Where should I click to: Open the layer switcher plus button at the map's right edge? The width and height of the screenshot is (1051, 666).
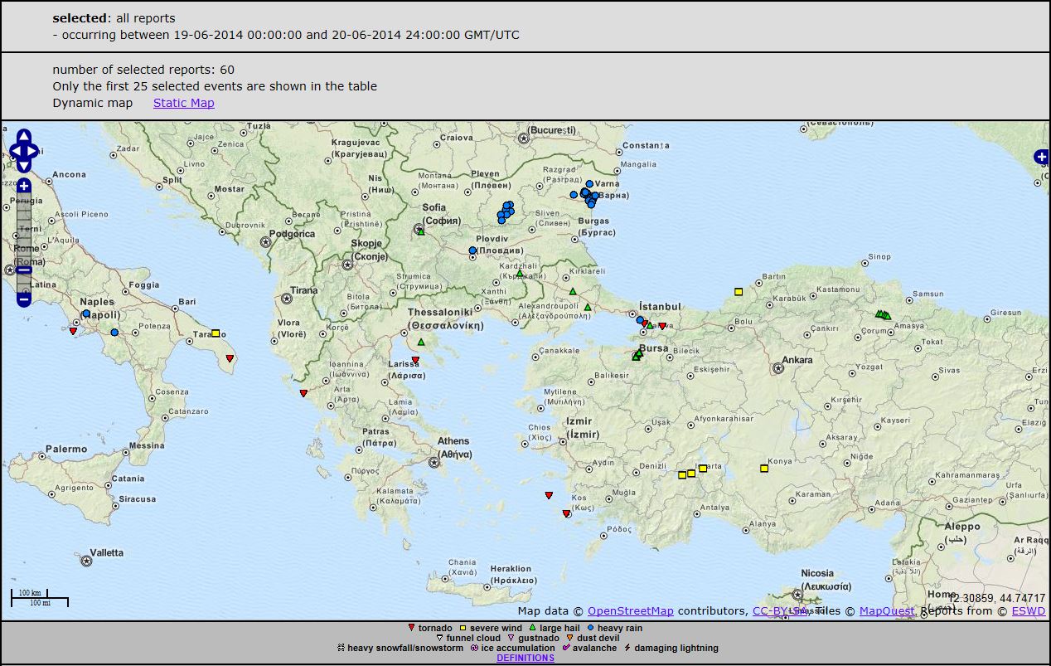click(1041, 157)
